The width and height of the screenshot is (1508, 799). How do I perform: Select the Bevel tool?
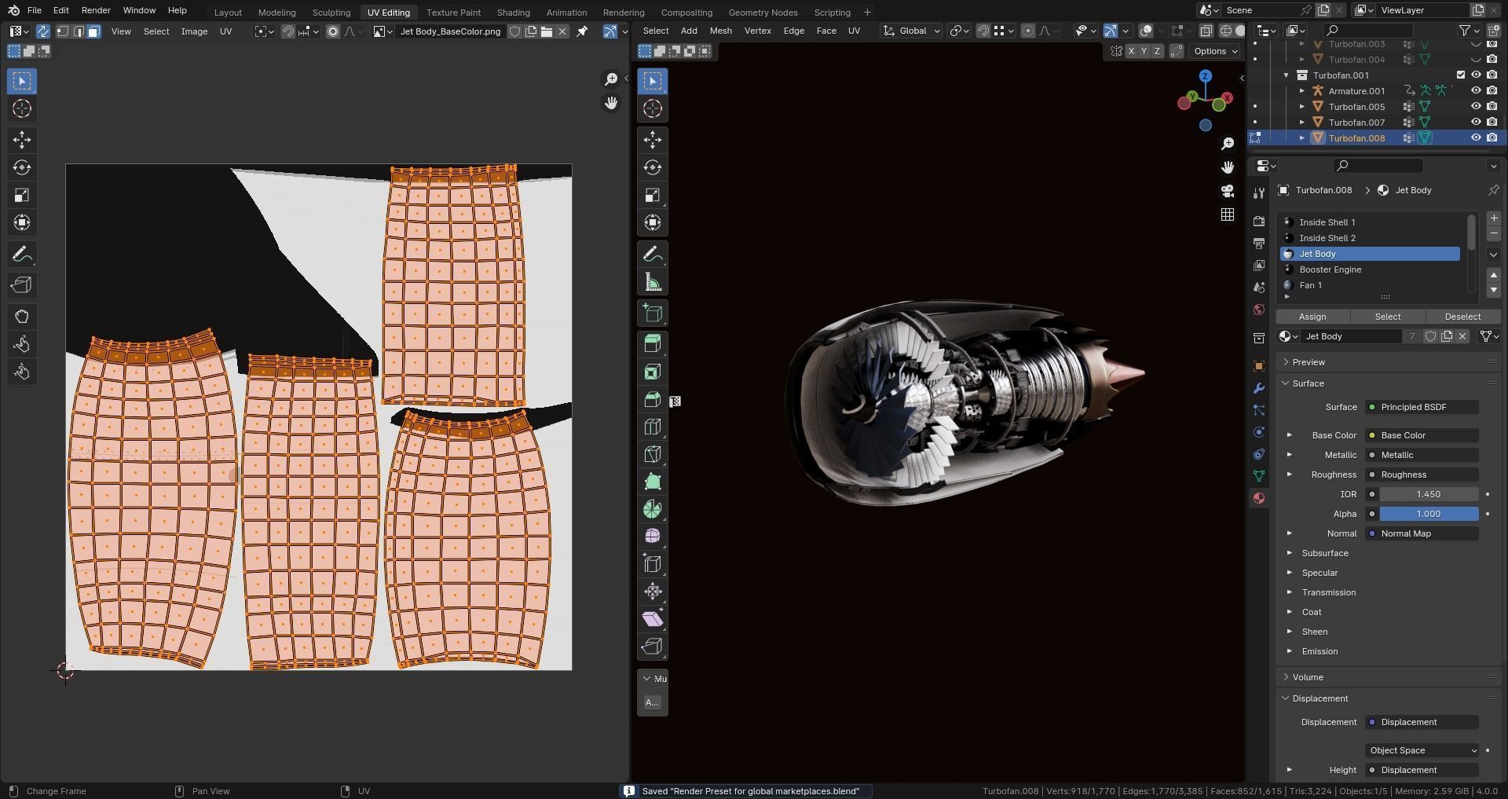click(653, 399)
